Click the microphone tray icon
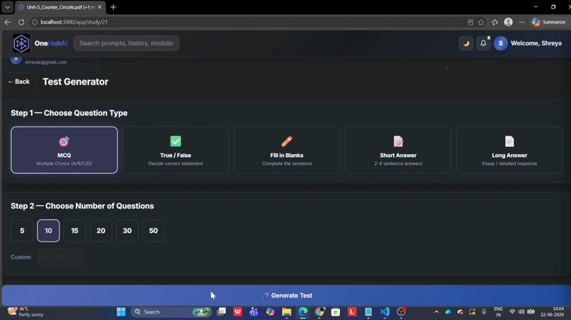 click(x=484, y=312)
